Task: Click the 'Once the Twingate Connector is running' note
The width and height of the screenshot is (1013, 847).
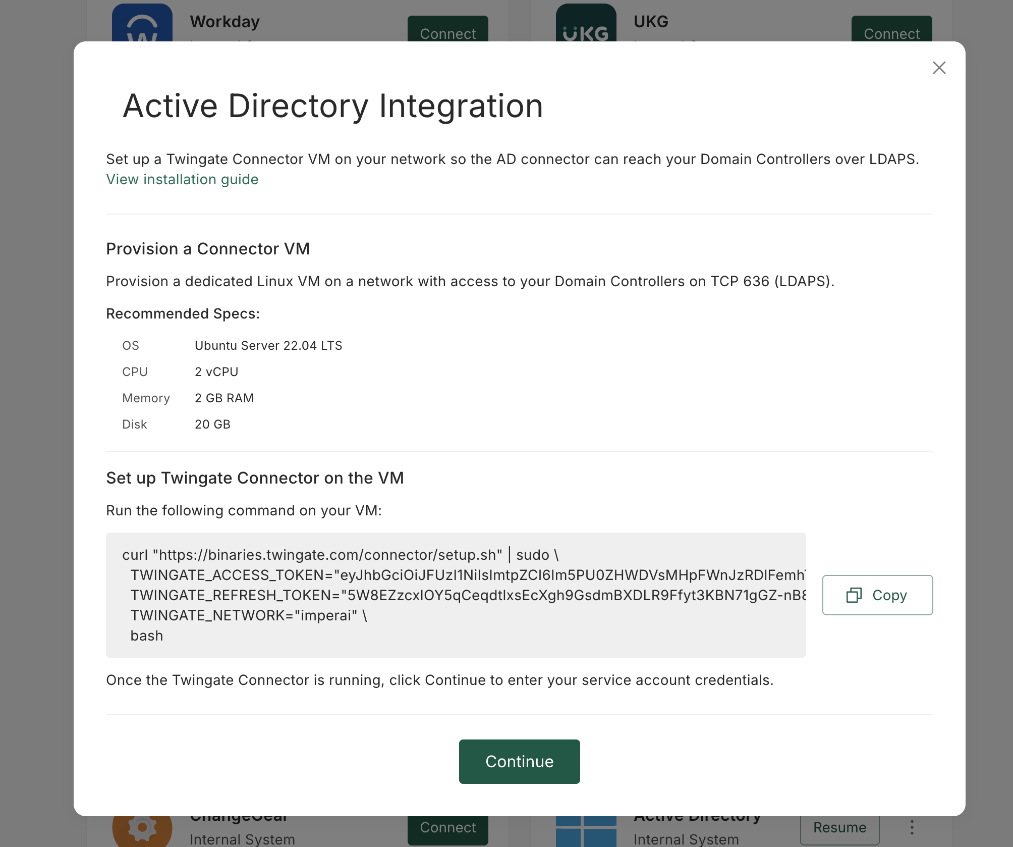Action: 439,680
